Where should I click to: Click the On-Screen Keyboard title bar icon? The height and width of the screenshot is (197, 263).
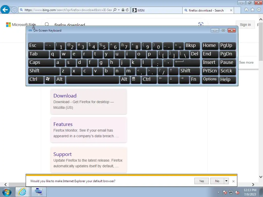pyautogui.click(x=30, y=31)
